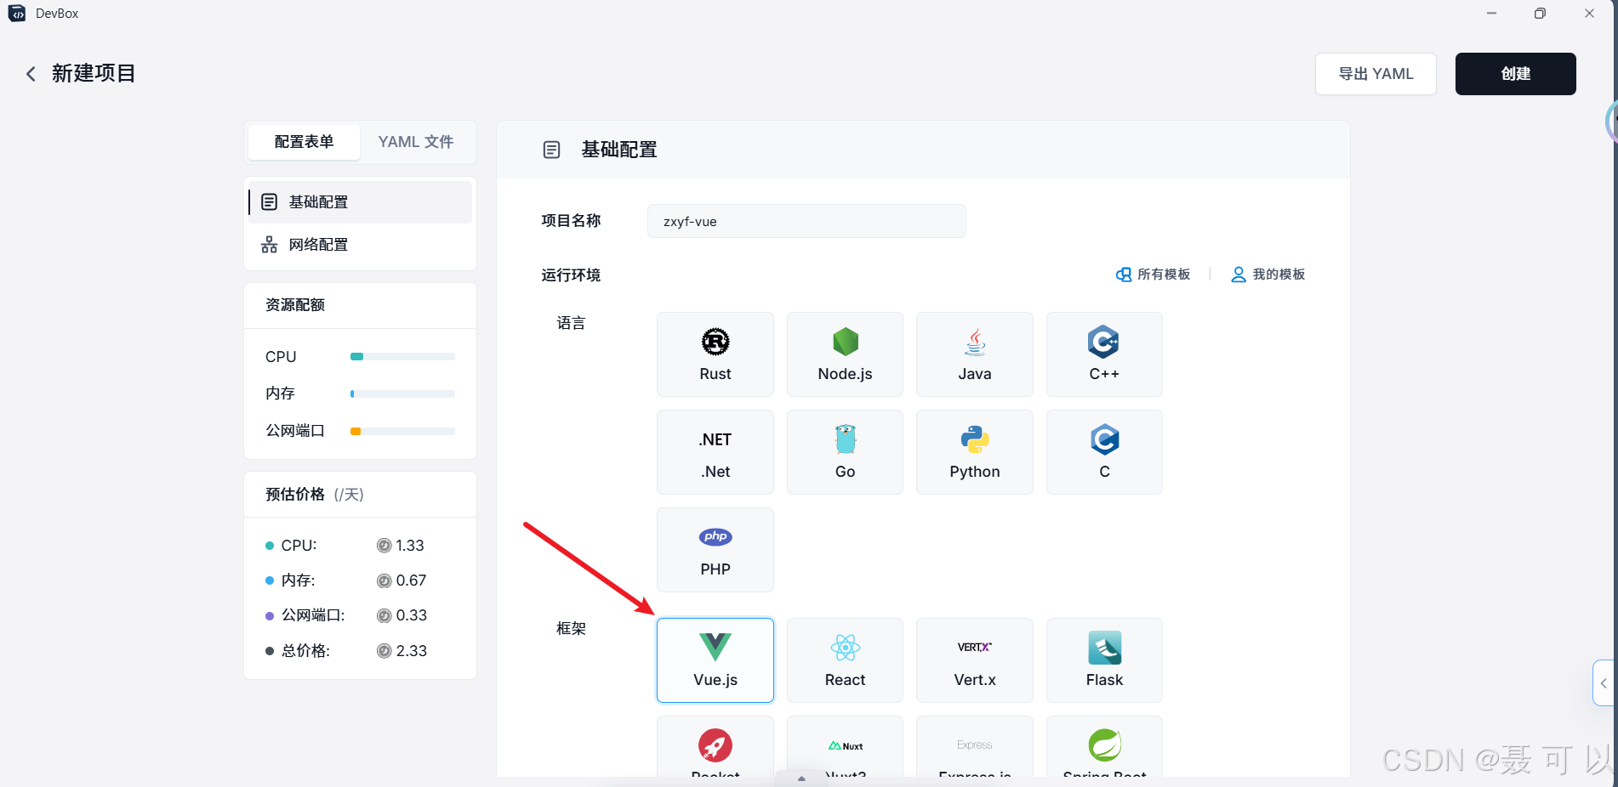This screenshot has height=787, width=1618.
Task: Edit the 项目名称 input field
Action: pos(806,221)
